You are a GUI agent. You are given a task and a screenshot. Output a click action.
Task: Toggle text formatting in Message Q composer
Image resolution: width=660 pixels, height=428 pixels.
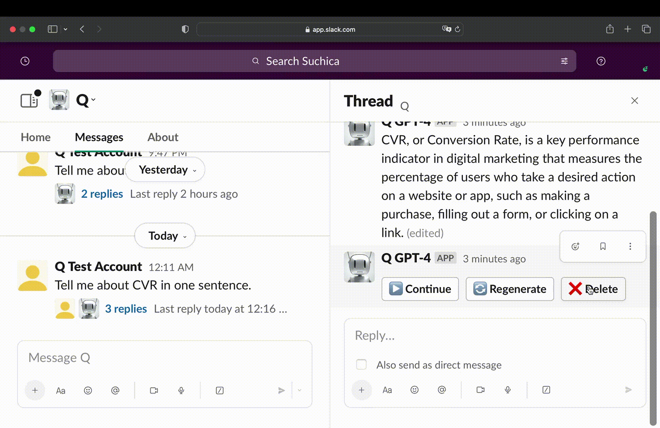(x=61, y=391)
